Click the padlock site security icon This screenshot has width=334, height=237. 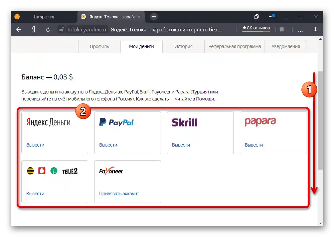(61, 29)
